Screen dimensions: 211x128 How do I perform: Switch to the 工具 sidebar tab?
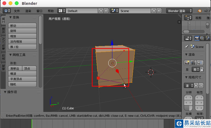3,20
